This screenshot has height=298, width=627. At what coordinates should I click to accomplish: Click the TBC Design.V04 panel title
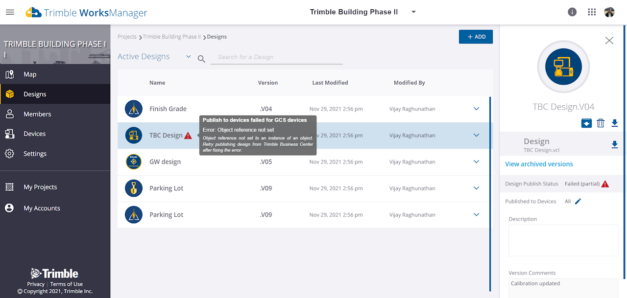563,107
